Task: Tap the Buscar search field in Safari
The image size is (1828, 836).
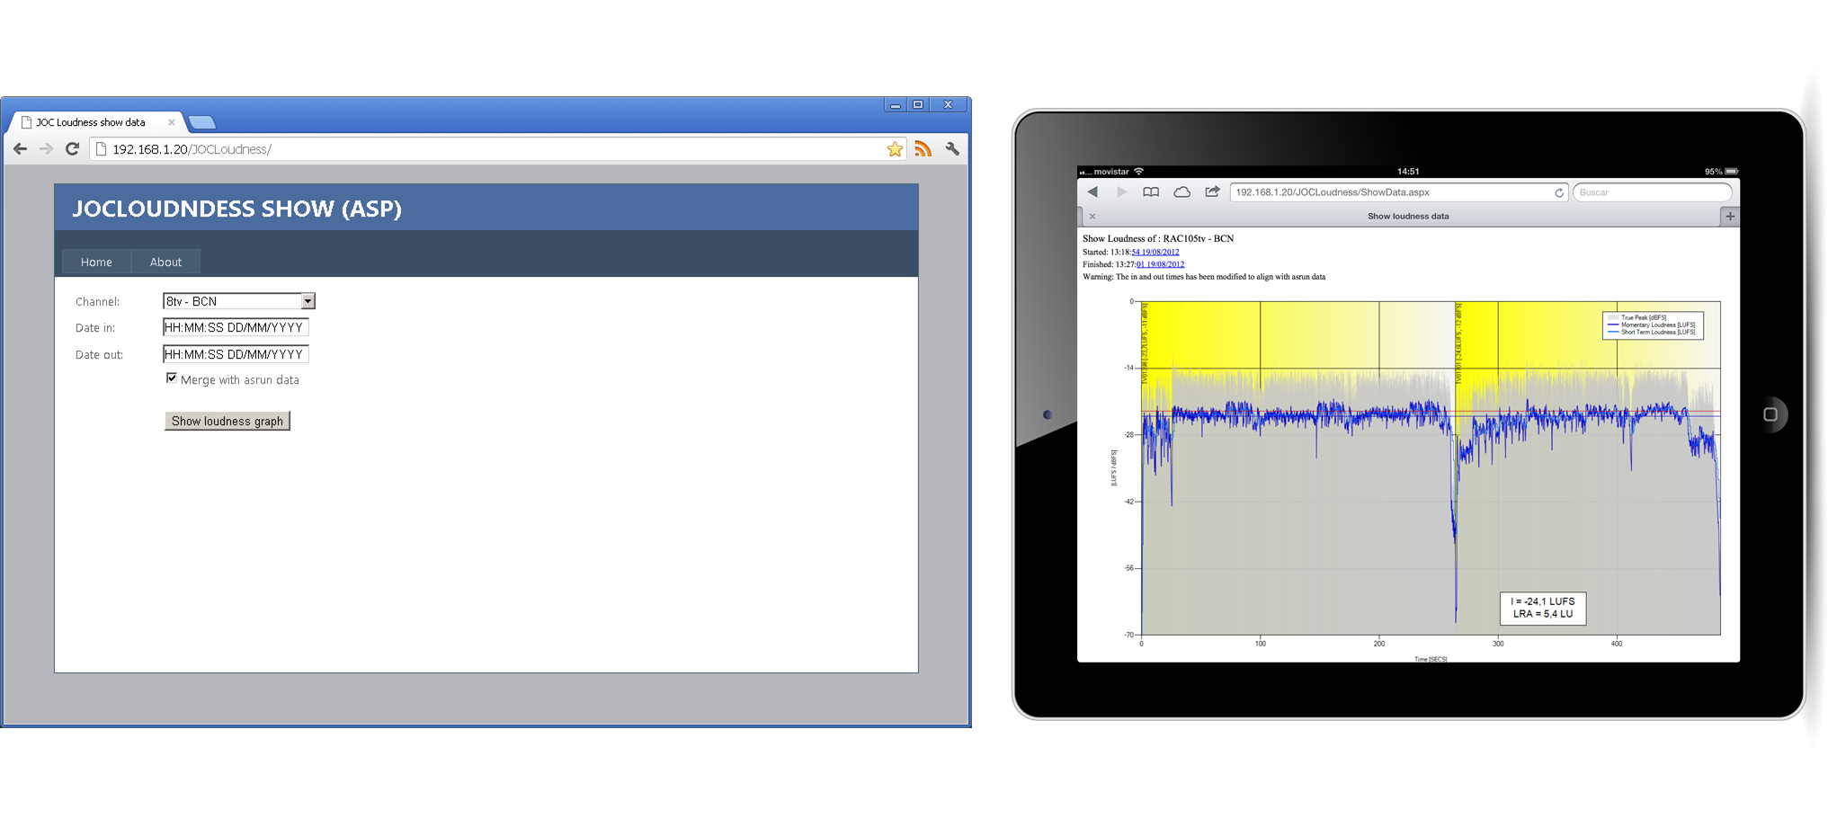Action: tap(1651, 192)
